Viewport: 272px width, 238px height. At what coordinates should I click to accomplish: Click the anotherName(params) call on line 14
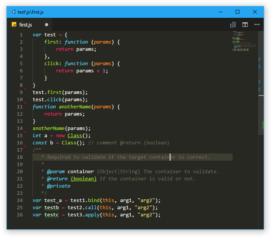[62, 128]
